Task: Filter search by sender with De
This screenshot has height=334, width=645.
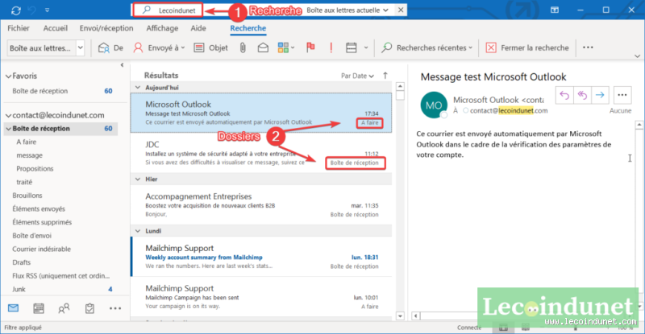Action: (x=110, y=48)
